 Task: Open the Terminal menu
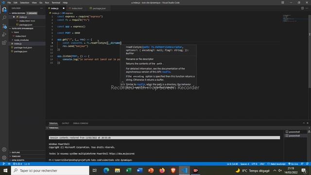56,2
